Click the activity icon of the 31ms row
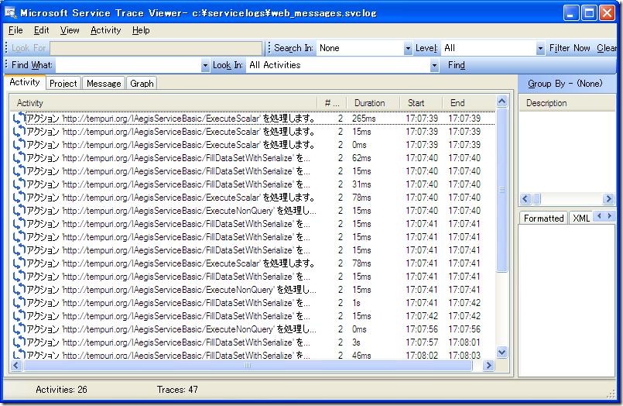 pos(19,184)
